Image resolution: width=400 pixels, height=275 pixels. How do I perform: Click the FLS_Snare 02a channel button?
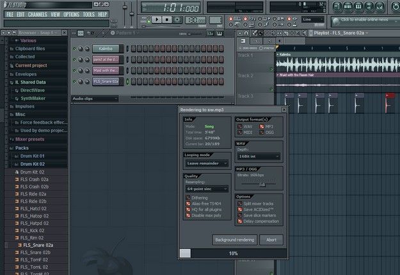click(x=106, y=81)
